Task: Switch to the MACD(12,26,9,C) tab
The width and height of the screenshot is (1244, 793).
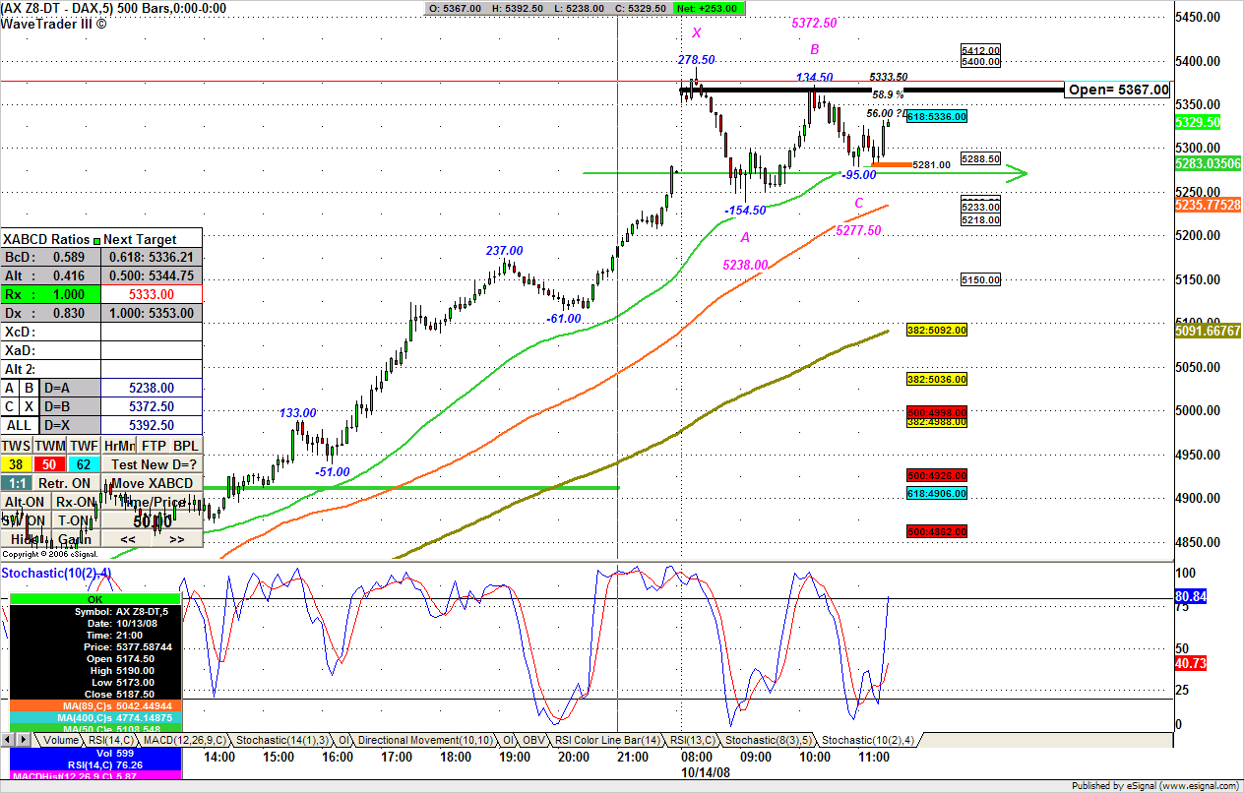Action: pyautogui.click(x=184, y=740)
